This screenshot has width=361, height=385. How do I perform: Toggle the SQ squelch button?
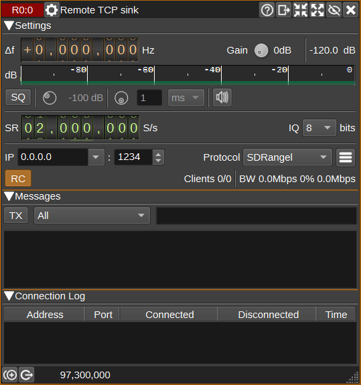point(18,98)
